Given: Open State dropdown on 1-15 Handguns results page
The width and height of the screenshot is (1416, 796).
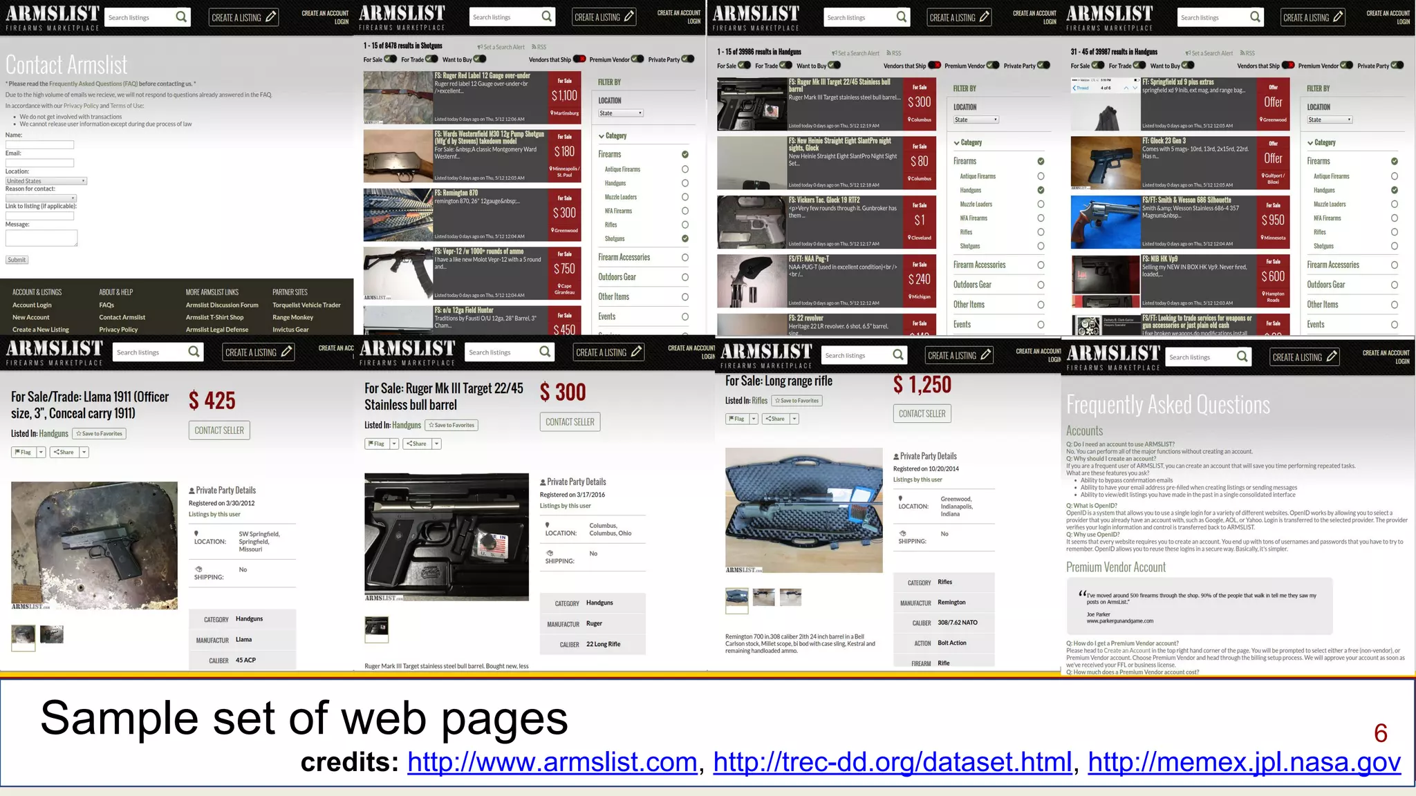Looking at the screenshot, I should coord(976,120).
